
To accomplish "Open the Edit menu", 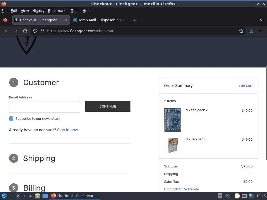I will (x=14, y=11).
